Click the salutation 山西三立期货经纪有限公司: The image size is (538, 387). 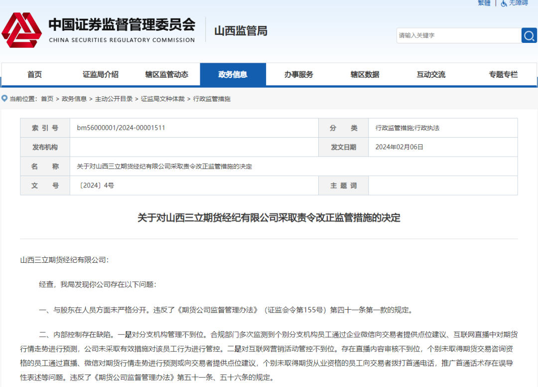(64, 260)
